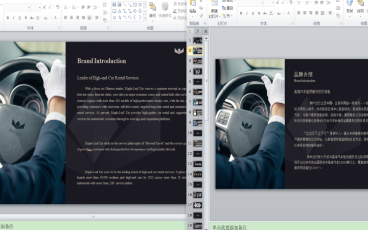Select slide 17 thumbnail
Screen dimensions: 368x230
[198, 205]
